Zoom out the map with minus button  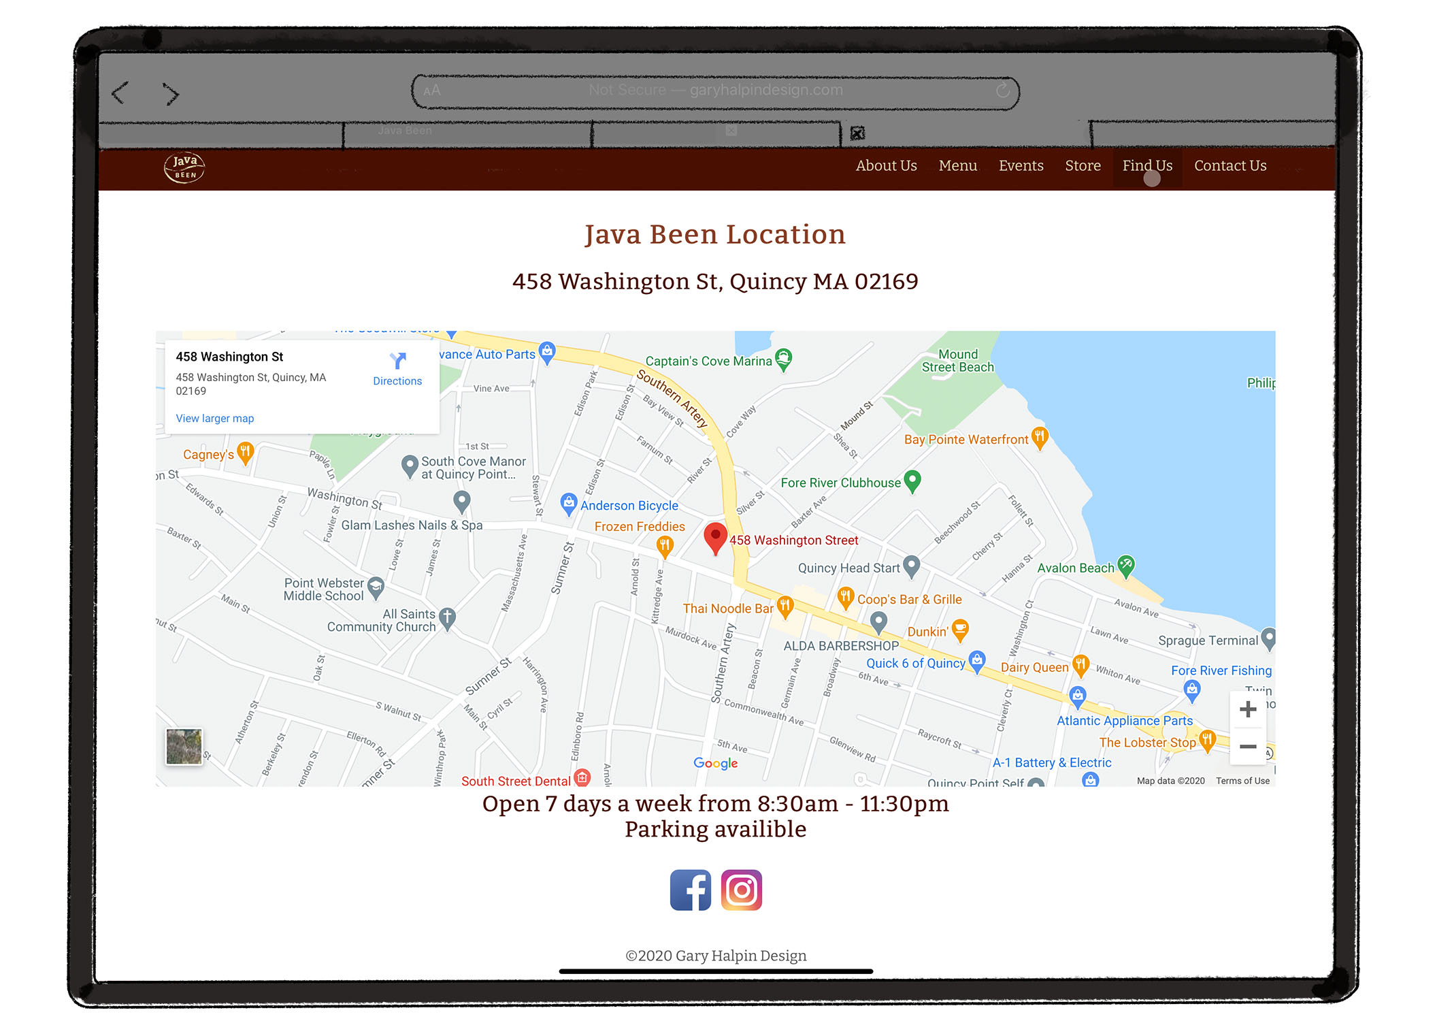1247,747
